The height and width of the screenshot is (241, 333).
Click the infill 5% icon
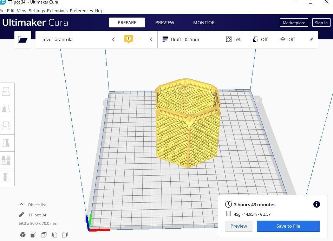(229, 39)
